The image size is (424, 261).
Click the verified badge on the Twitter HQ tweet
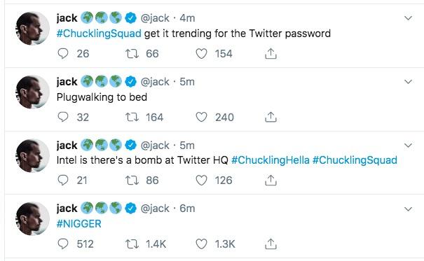tap(130, 146)
